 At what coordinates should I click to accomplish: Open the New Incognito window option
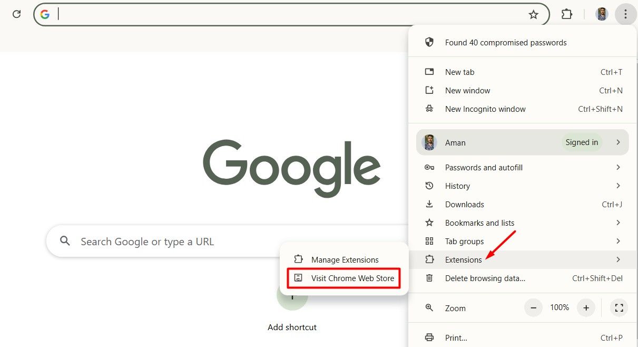[x=485, y=109]
